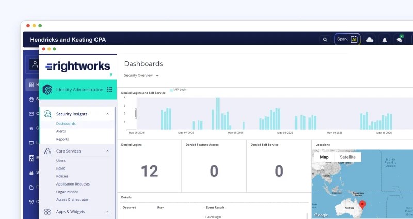Image resolution: width=413 pixels, height=219 pixels.
Task: Open the Security Overview dashboard dropdown
Action: [x=141, y=75]
